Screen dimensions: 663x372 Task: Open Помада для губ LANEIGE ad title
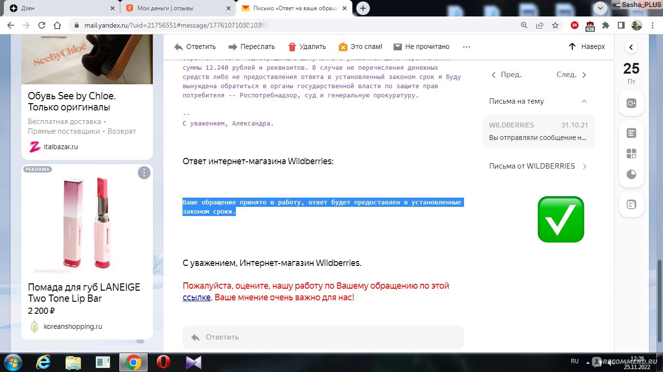[84, 293]
